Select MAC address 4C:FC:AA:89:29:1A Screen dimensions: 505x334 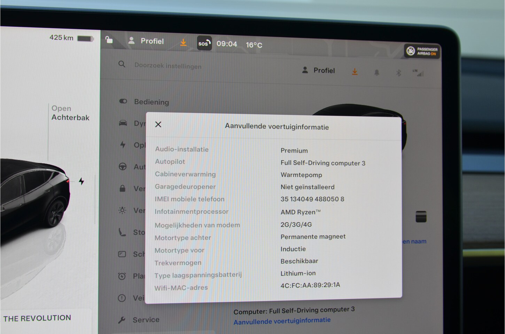coord(310,285)
